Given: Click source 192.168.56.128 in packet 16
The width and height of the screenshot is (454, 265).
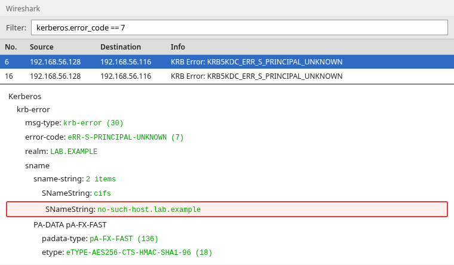Looking at the screenshot, I should (x=56, y=76).
